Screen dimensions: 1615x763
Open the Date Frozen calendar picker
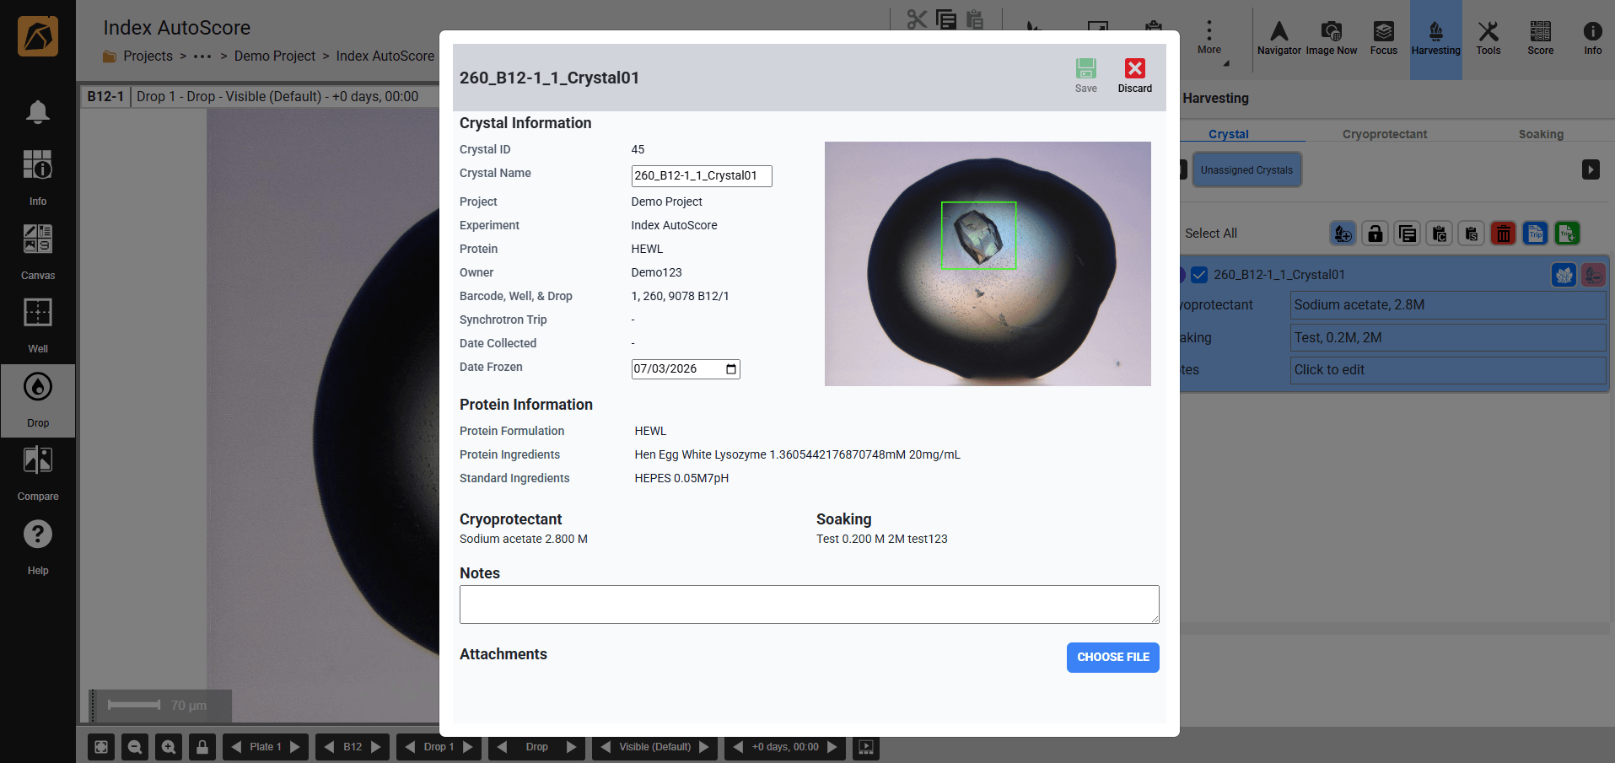coord(730,369)
